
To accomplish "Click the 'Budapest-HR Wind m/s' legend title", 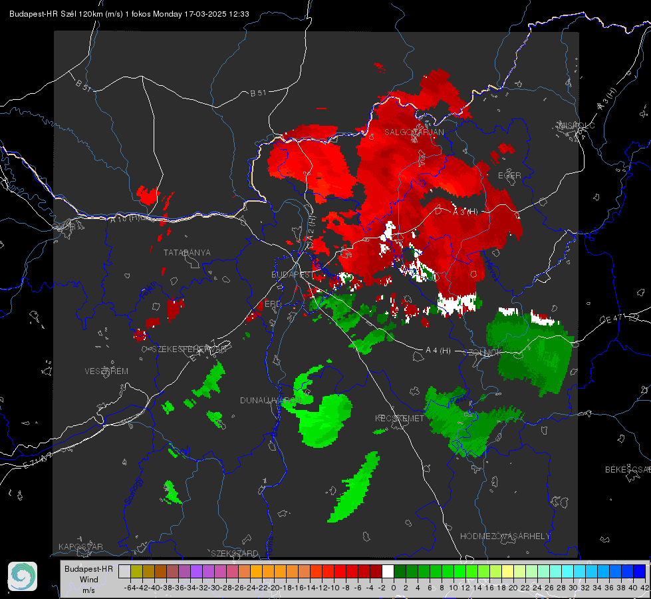I will [89, 580].
